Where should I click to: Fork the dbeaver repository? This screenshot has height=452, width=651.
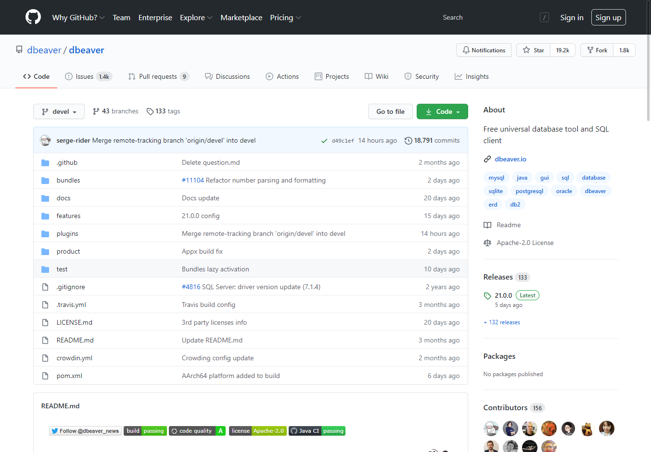(597, 50)
